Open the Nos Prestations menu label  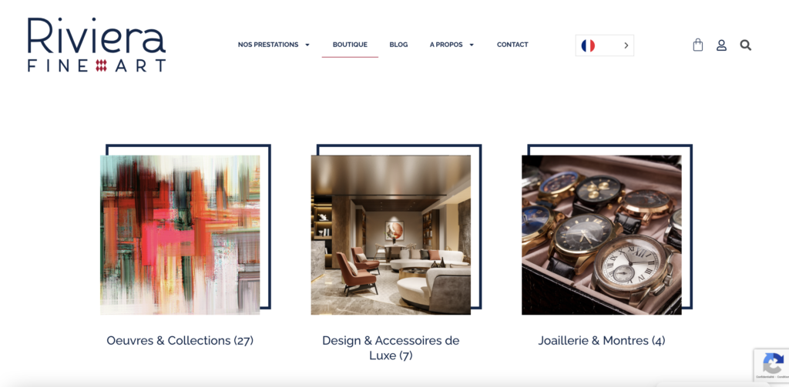(x=268, y=45)
